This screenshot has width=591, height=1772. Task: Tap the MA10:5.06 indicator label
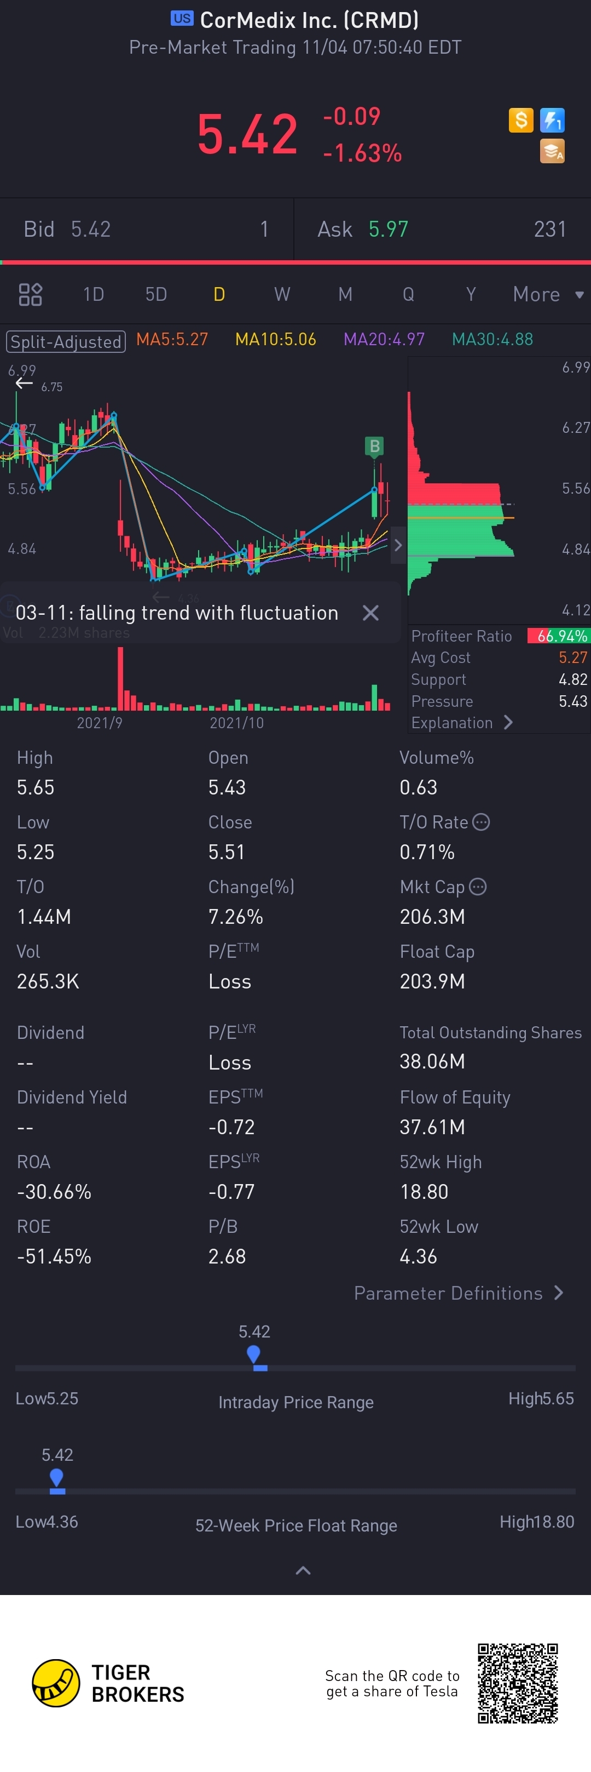point(276,339)
